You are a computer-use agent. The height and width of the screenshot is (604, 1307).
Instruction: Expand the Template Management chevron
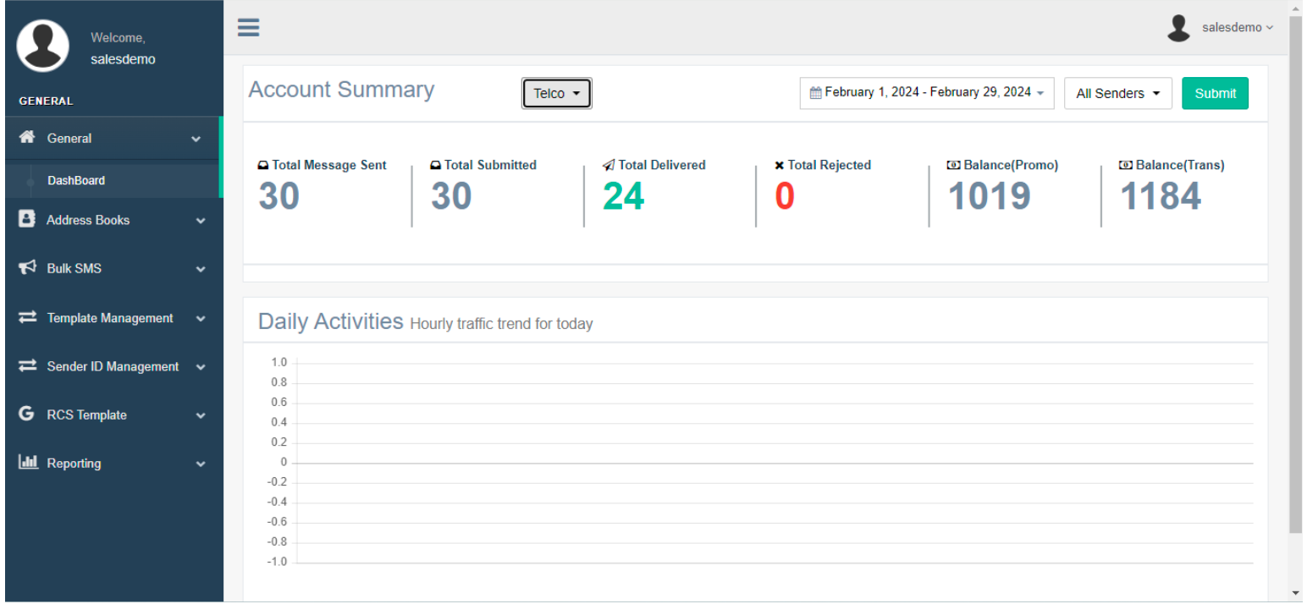201,319
